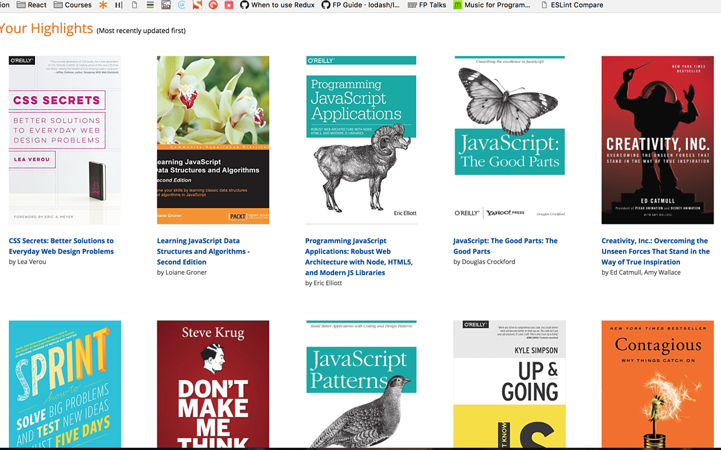Click the Ro bookmark icon
Screen dimensions: 721x450
166,5
